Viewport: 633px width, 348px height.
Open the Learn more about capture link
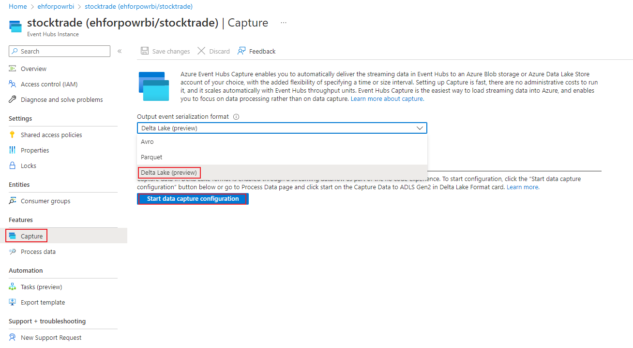click(x=387, y=98)
